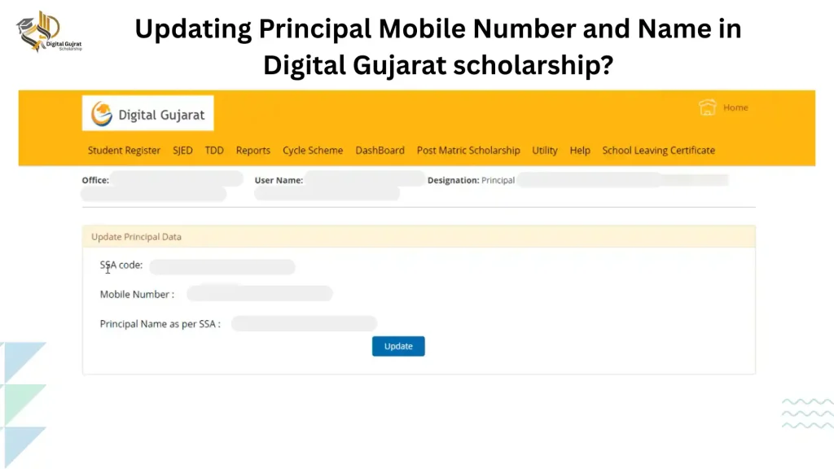The image size is (834, 469).
Task: Select Post Matric Scholarship menu
Action: [x=468, y=151]
